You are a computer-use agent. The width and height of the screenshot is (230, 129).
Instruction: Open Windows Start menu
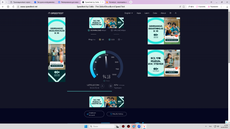coord(86,126)
